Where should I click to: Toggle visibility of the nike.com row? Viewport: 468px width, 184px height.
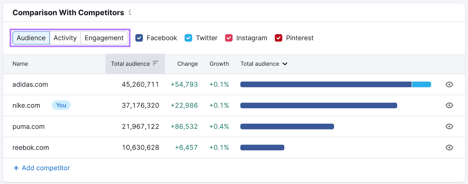coord(449,106)
